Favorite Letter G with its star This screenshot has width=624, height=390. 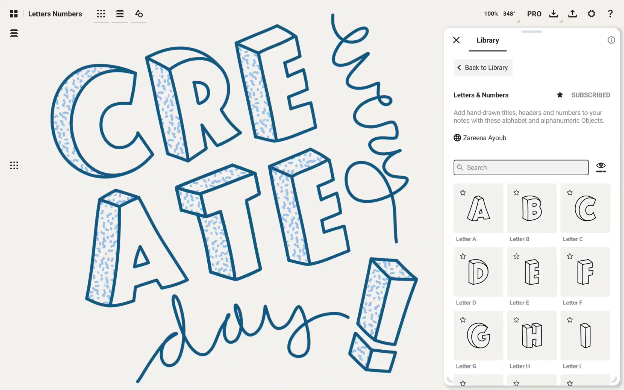coord(463,320)
